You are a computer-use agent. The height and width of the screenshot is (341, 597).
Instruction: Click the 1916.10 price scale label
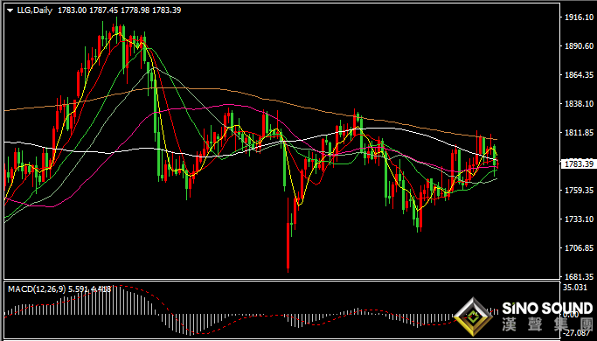[580, 17]
